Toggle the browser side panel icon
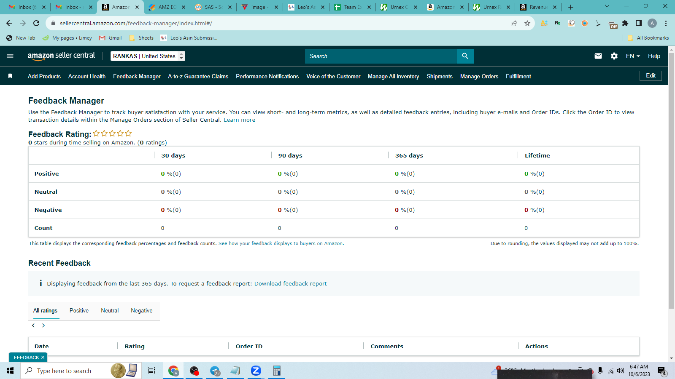Image resolution: width=675 pixels, height=379 pixels. coord(639,24)
